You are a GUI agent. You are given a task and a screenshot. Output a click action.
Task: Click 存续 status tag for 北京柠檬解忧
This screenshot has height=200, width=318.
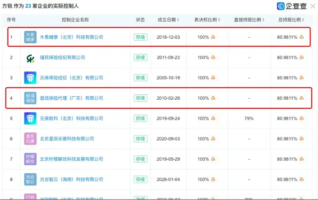pyautogui.click(x=140, y=159)
